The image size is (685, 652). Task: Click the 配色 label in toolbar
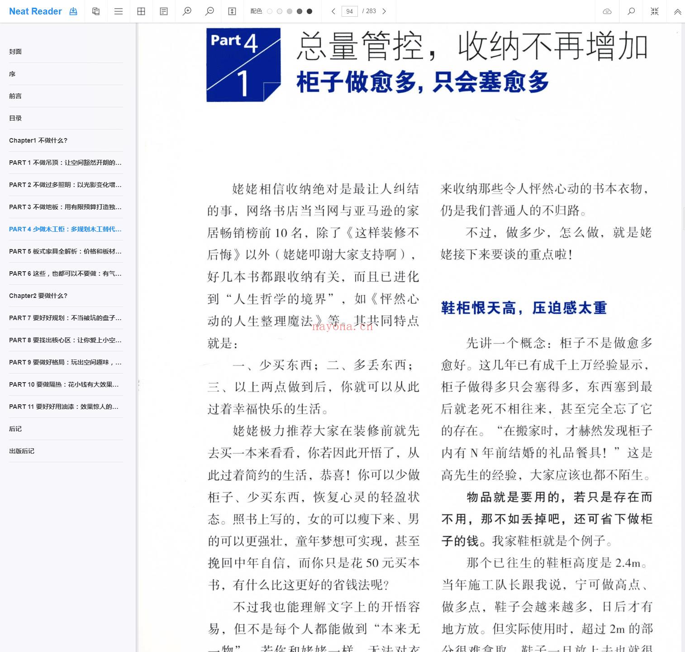(256, 11)
